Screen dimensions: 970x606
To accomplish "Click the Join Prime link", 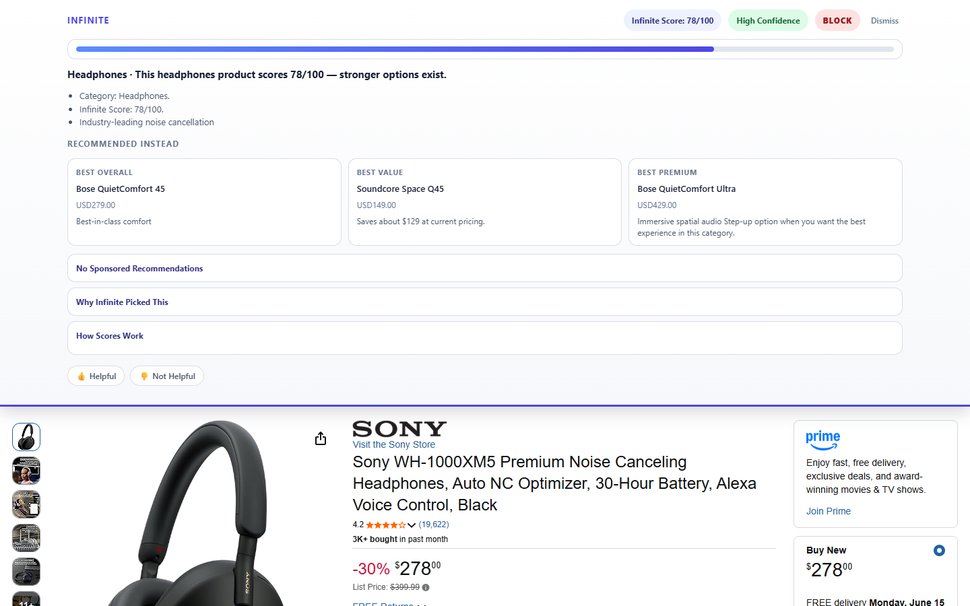I will [x=829, y=511].
